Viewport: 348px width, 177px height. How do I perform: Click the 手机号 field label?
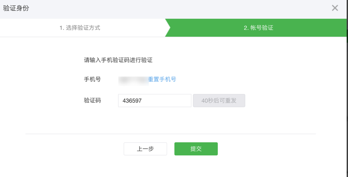[92, 79]
